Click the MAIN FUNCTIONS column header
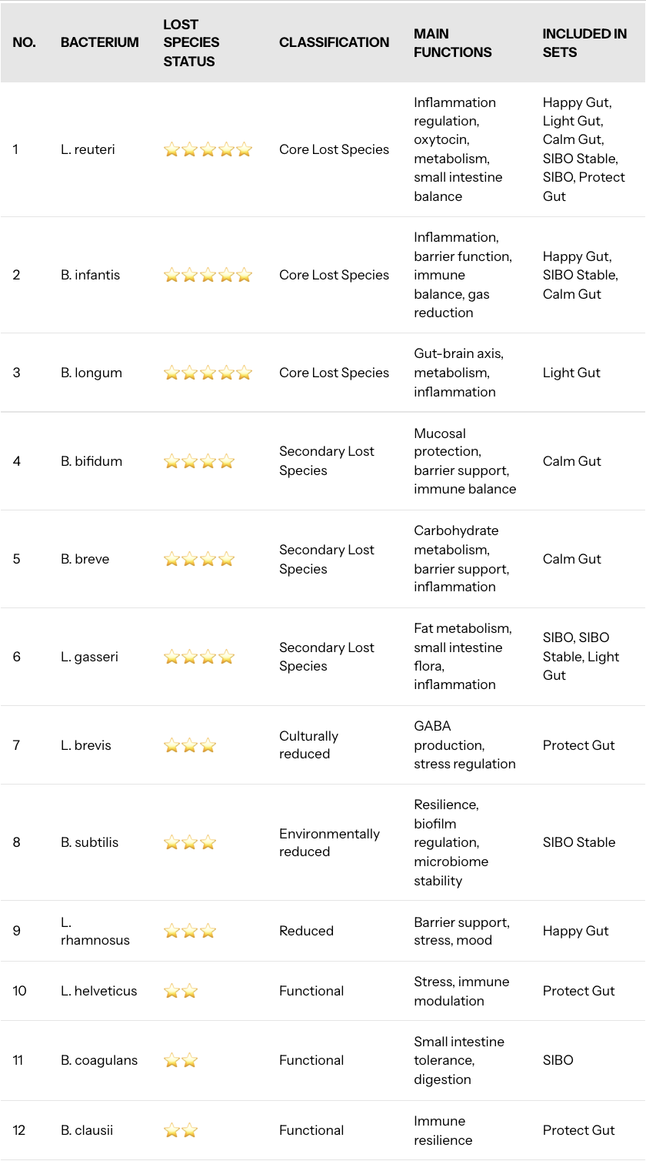 [452, 42]
